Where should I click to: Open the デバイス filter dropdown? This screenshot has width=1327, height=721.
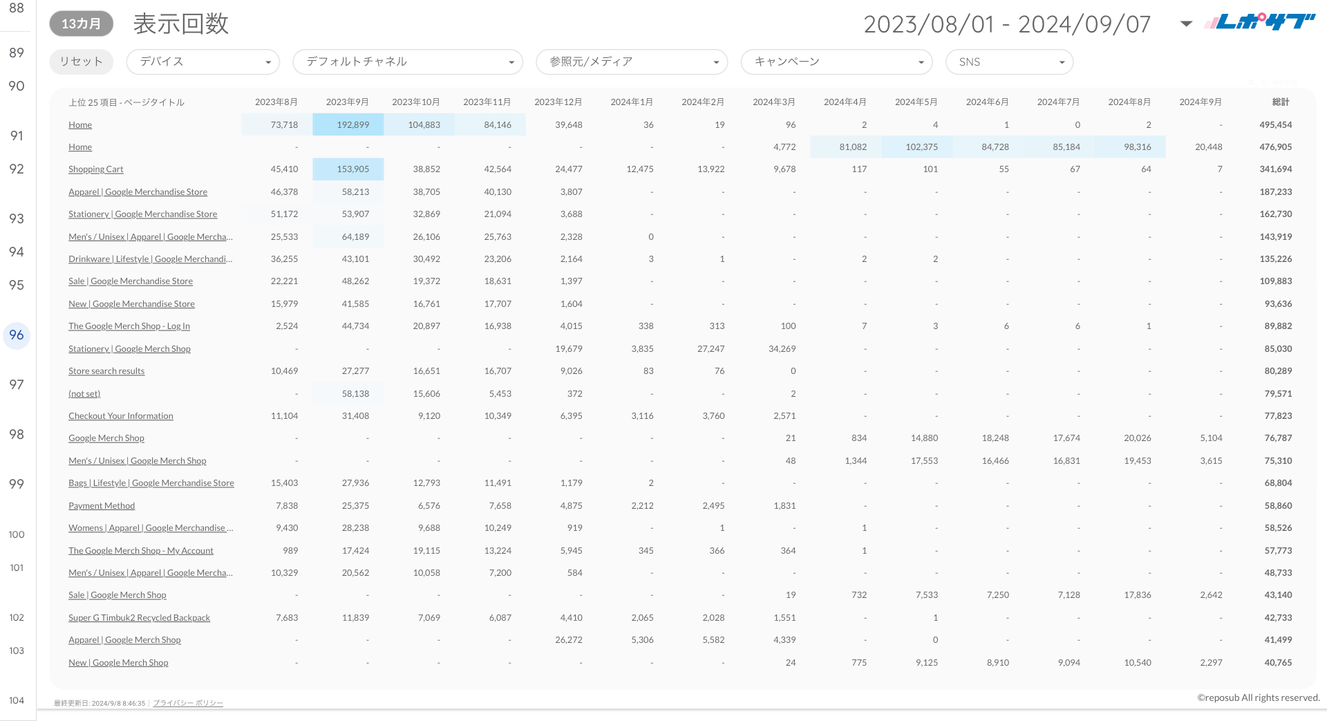[x=202, y=62]
